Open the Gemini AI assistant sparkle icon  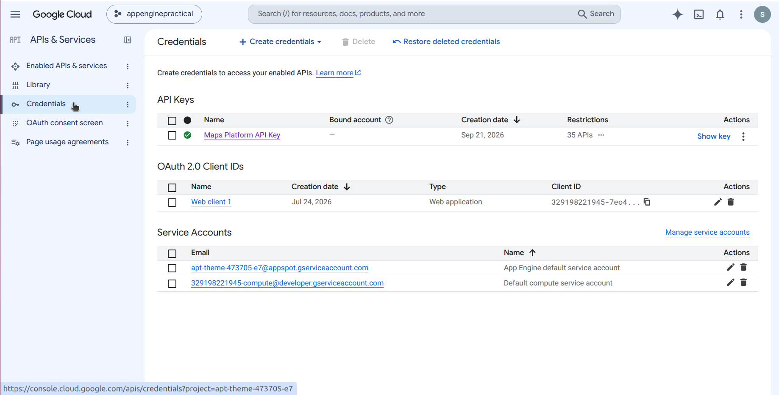678,14
